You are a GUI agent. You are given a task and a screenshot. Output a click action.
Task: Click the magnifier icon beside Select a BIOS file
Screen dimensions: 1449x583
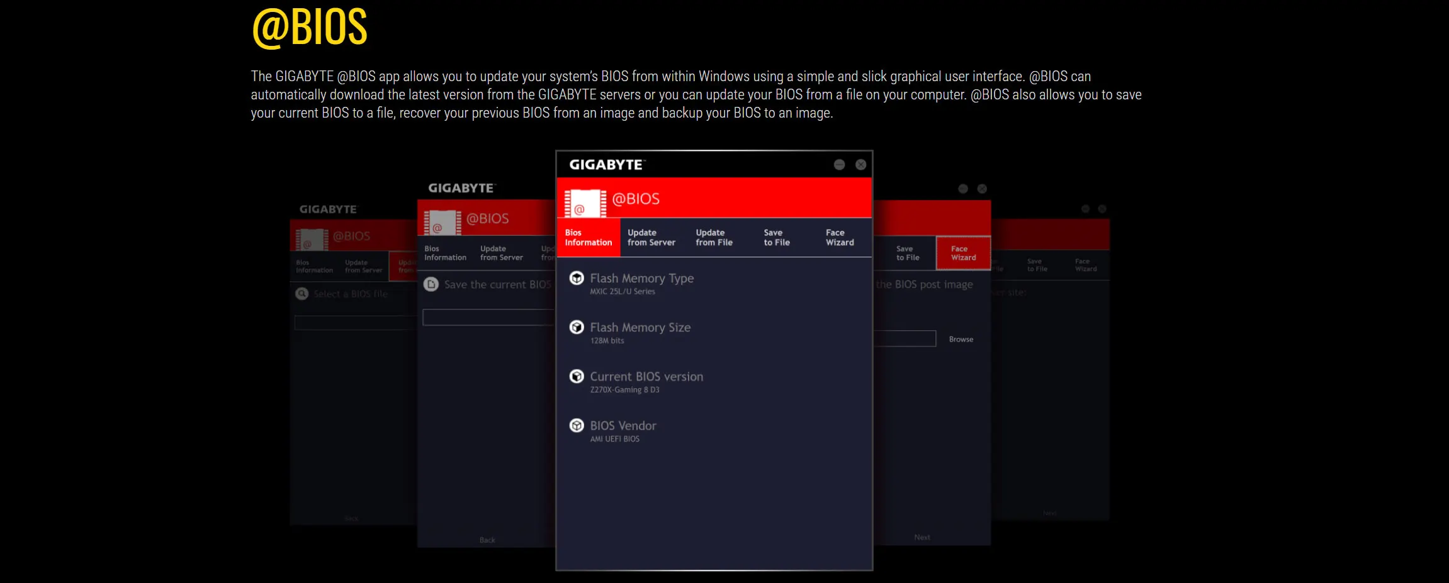click(x=302, y=294)
